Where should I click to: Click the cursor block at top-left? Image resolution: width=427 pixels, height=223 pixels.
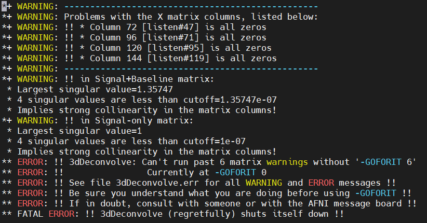coord(4,6)
